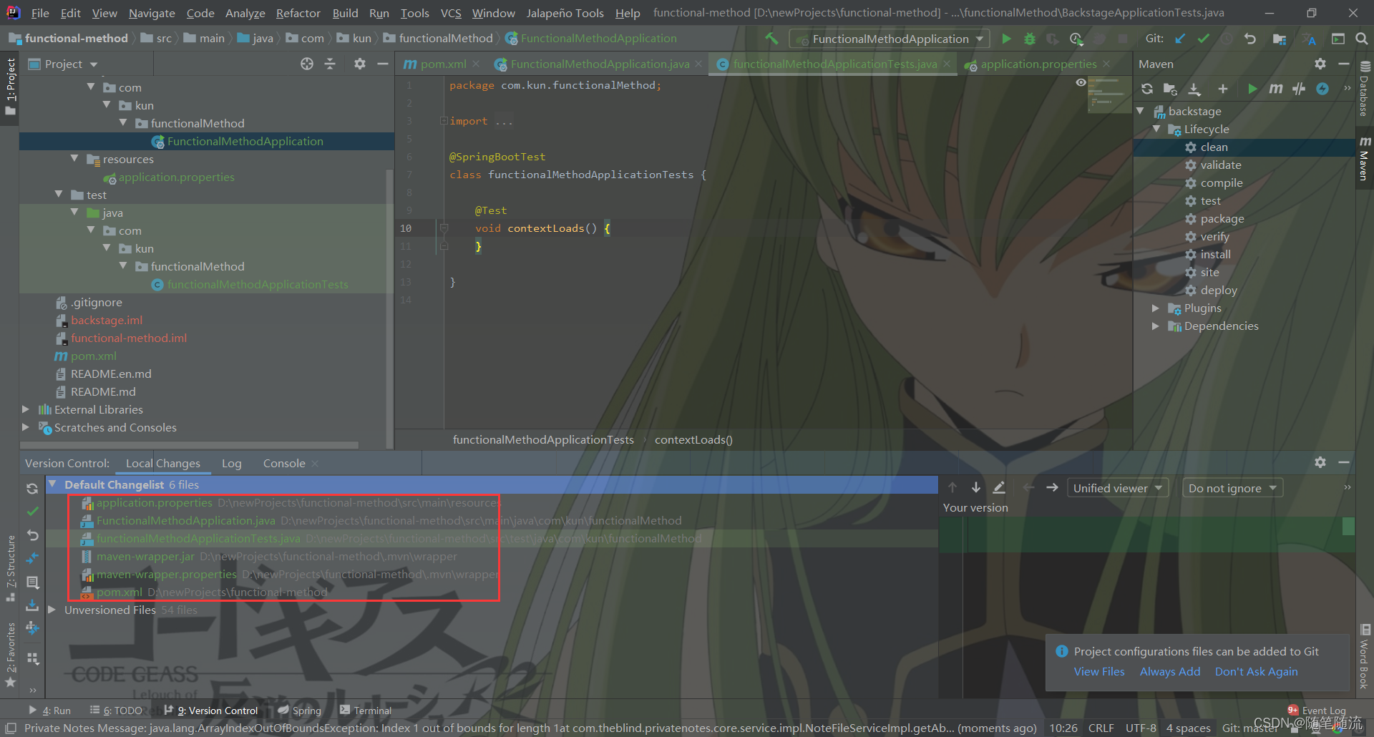Expand External Libraries in Project tree
1374x737 pixels.
pyautogui.click(x=26, y=409)
